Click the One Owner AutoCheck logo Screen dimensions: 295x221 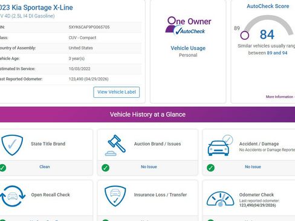(188, 26)
